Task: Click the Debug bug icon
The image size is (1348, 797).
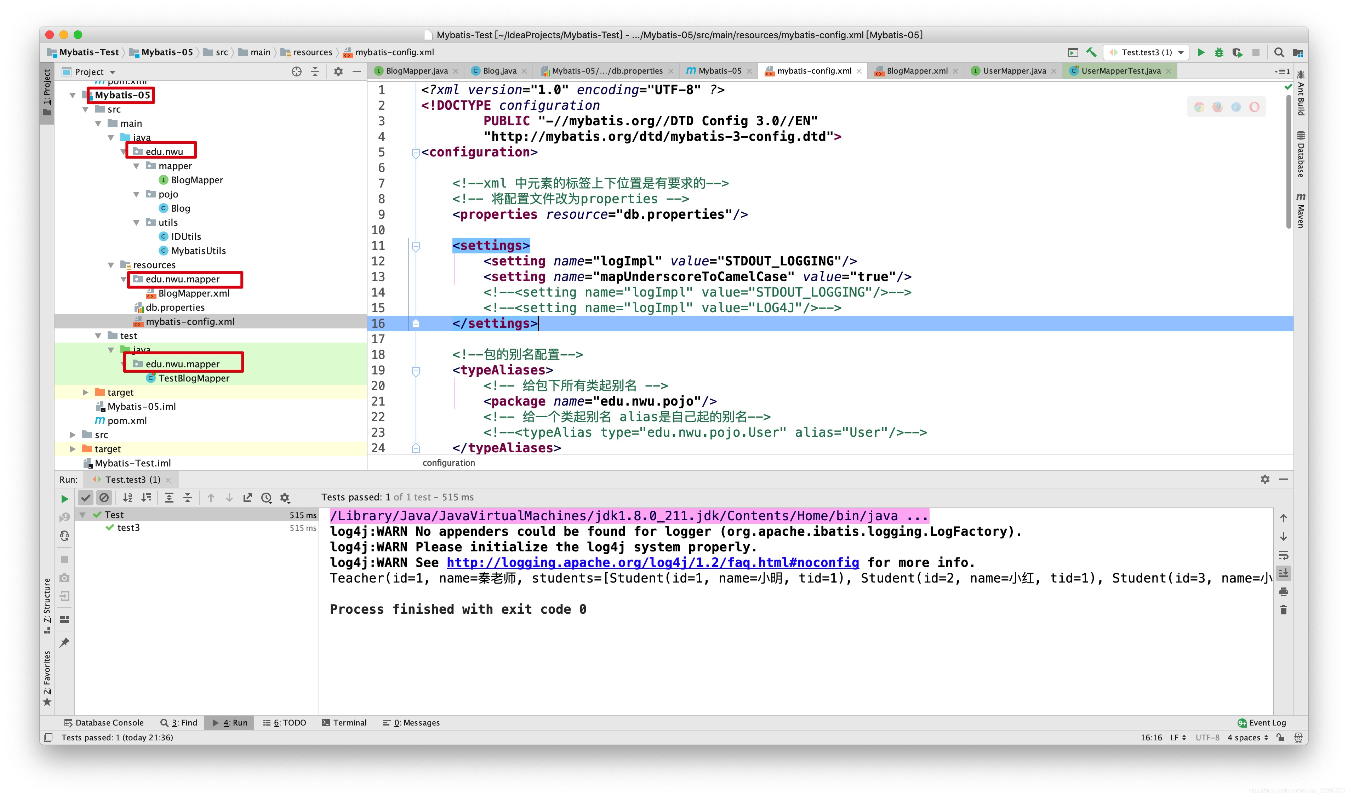Action: (x=1218, y=52)
